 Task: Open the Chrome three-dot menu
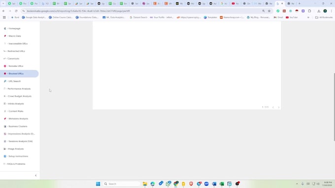coord(332,11)
